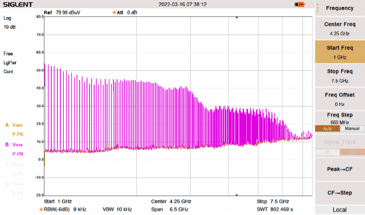Click the menu drag handle dots
This screenshot has width=365, height=215.
[318, 8]
